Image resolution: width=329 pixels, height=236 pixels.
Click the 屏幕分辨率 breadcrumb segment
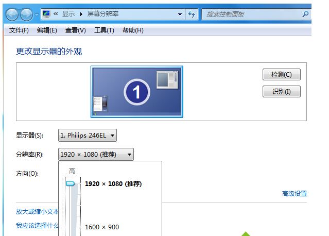pyautogui.click(x=103, y=14)
